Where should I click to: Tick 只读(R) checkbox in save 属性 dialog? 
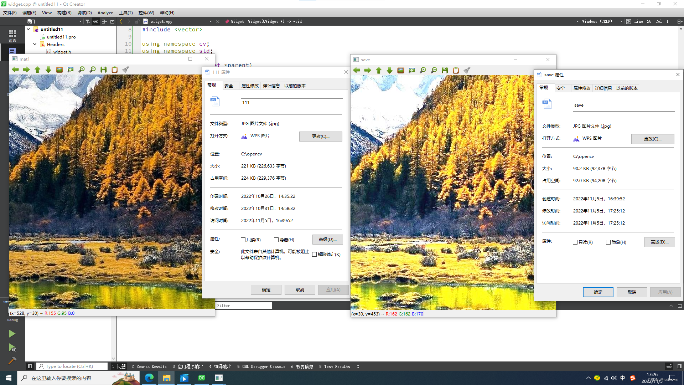(575, 242)
